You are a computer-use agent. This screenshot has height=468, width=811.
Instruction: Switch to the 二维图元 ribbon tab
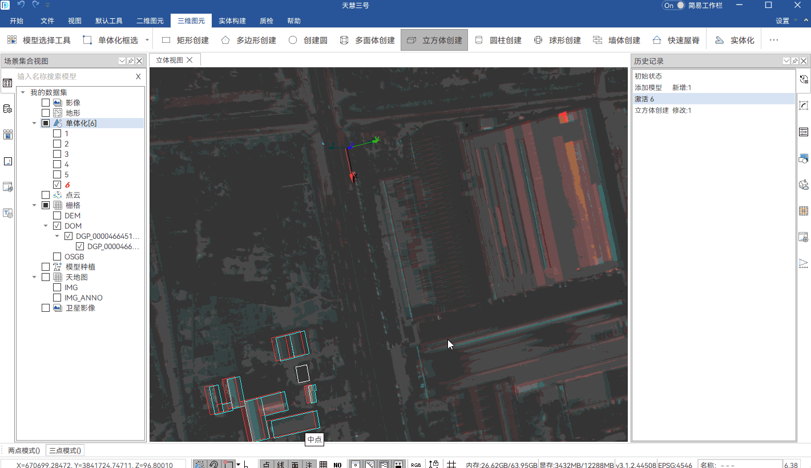[x=150, y=21]
